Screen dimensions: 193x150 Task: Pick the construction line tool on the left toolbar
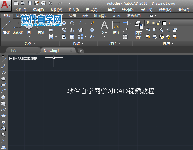tap(3, 66)
